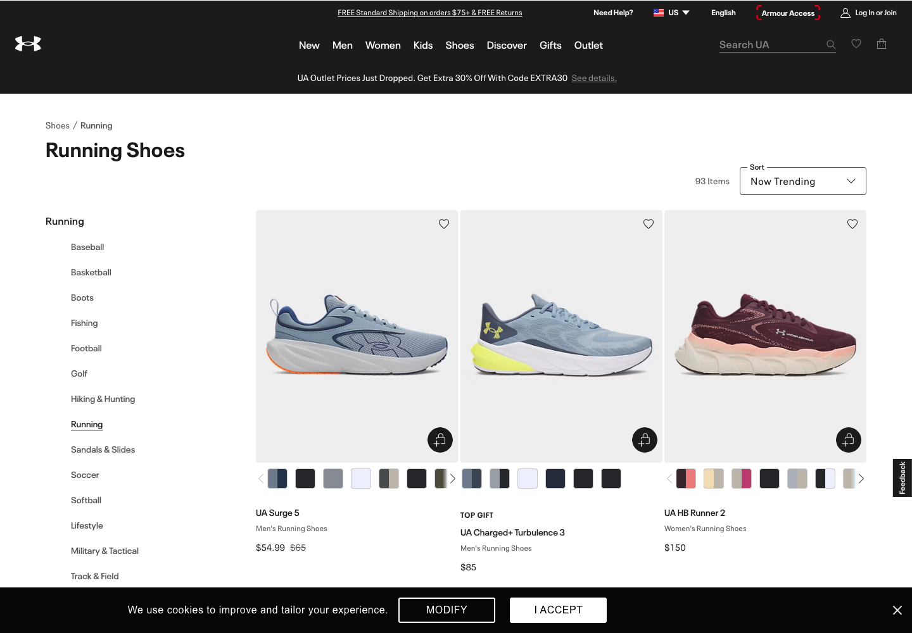Click the Under Armour logo
Image resolution: width=912 pixels, height=633 pixels.
pos(28,44)
